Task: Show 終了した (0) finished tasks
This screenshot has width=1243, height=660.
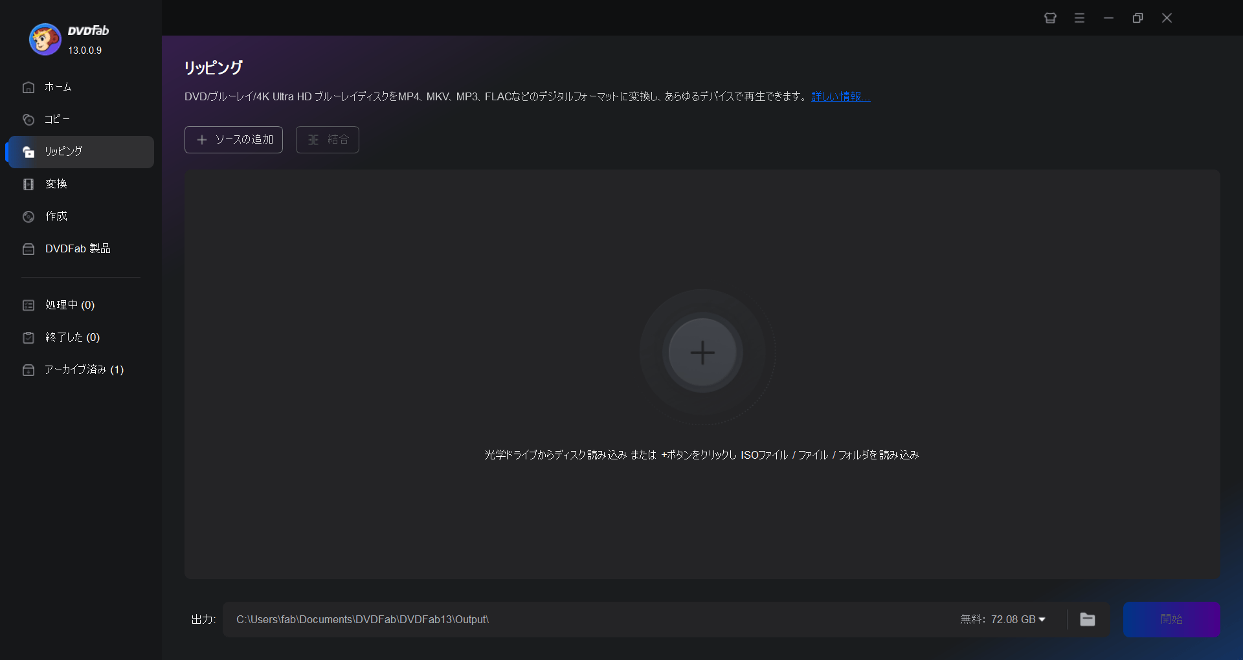Action: pyautogui.click(x=81, y=337)
